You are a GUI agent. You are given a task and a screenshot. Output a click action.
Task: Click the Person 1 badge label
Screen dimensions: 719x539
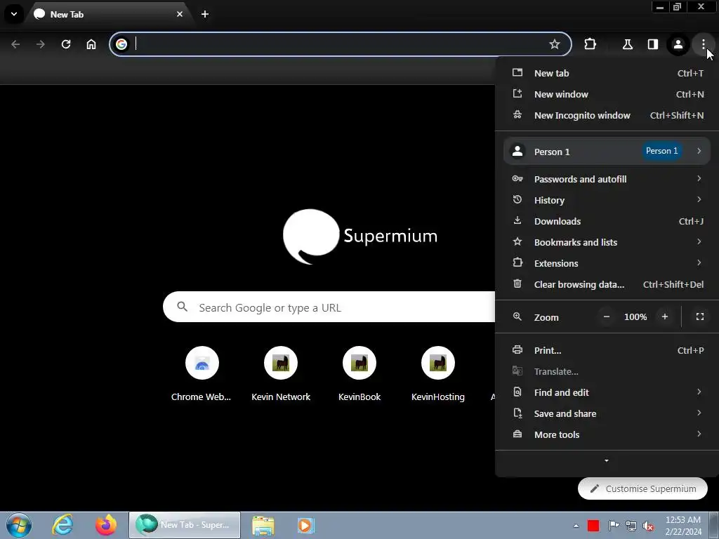point(661,151)
